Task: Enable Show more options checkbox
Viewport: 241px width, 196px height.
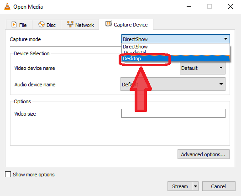Action: point(8,175)
